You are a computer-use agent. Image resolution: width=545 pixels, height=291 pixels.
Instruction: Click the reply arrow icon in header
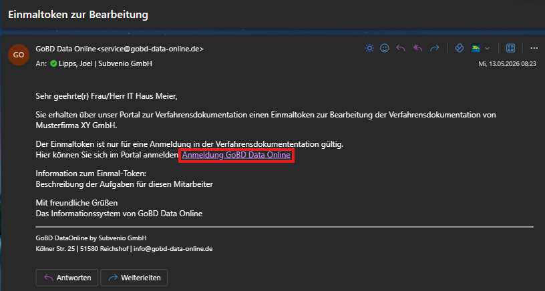(x=401, y=48)
